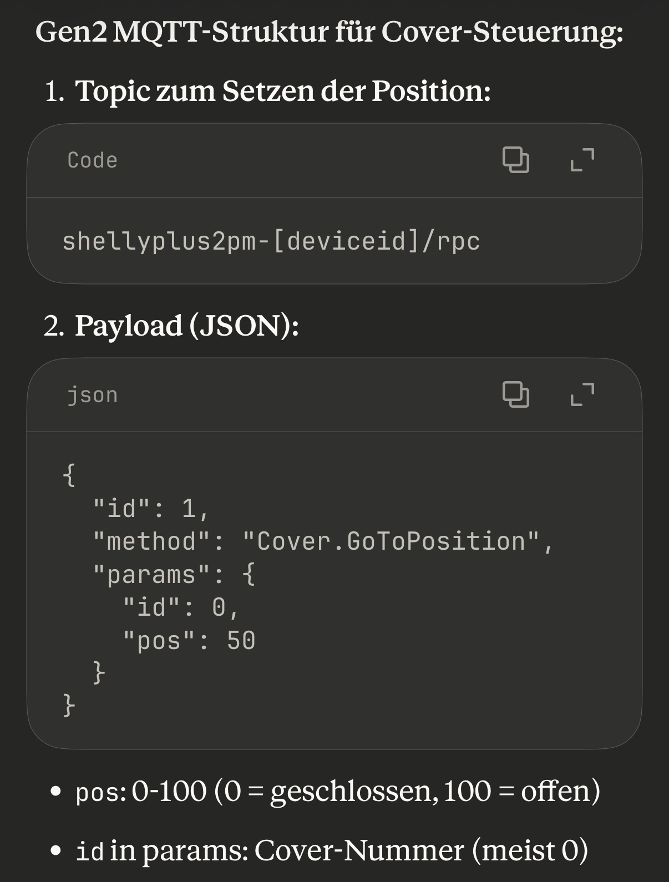The width and height of the screenshot is (669, 882).
Task: Click the "Cover-Nummer (meist 0)" text
Action: 420,851
